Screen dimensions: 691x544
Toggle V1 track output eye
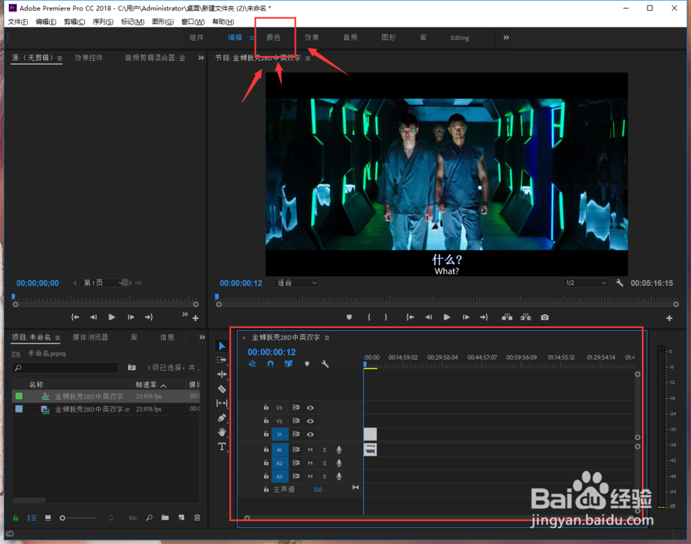310,434
